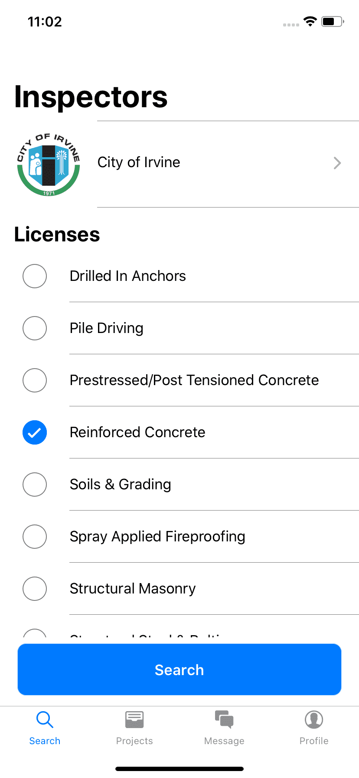Toggle the Structural Masonry circle
359x778 pixels.
[x=35, y=589]
